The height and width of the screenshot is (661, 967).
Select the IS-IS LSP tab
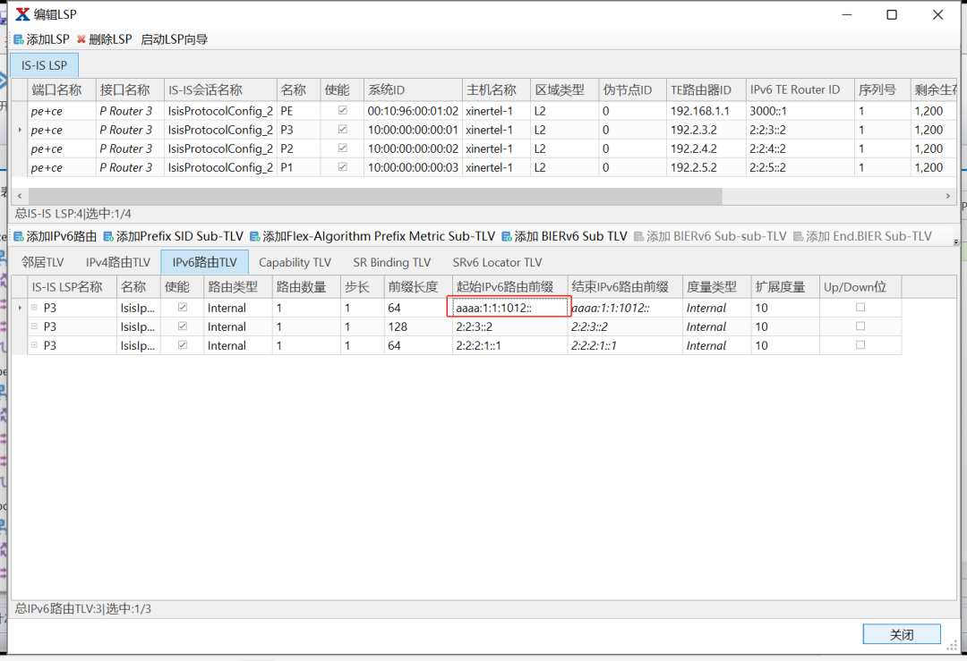45,65
